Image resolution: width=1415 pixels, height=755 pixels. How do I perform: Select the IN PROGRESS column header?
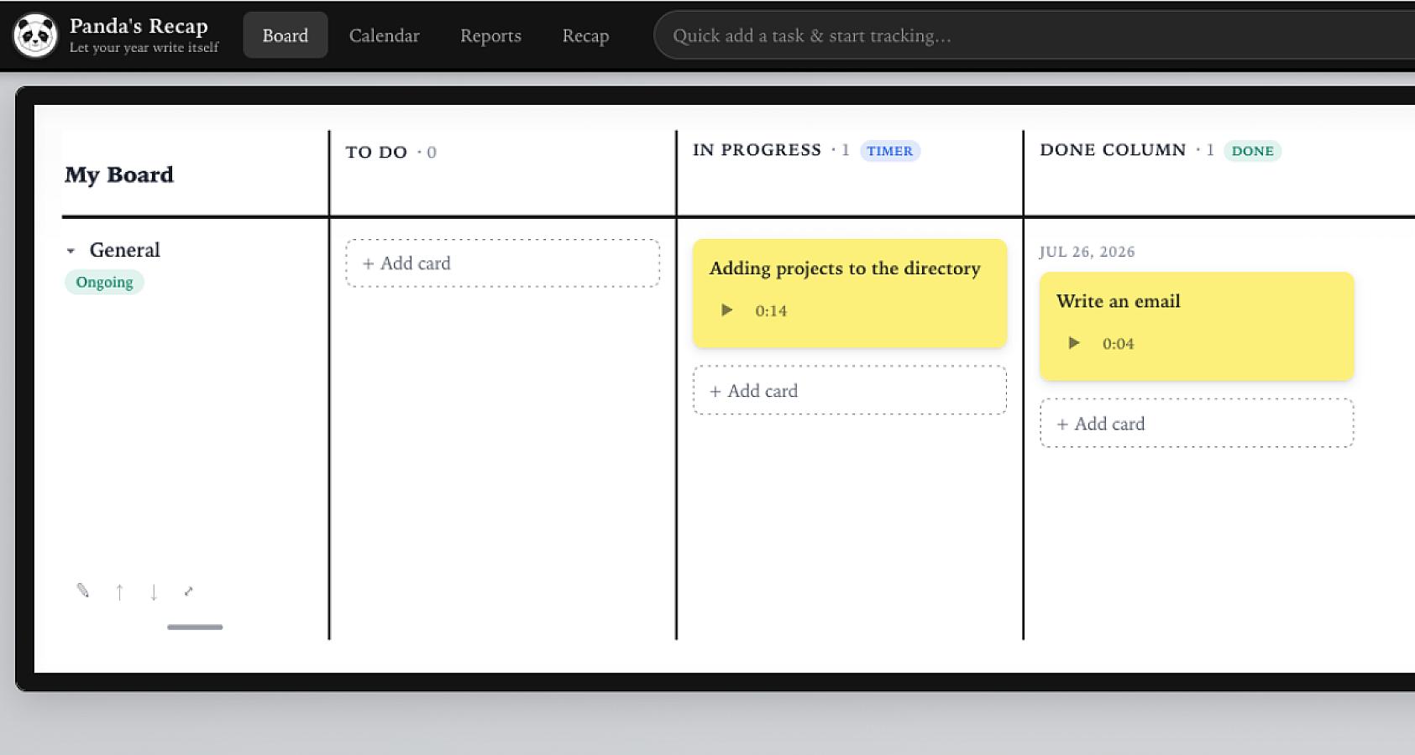coord(757,149)
